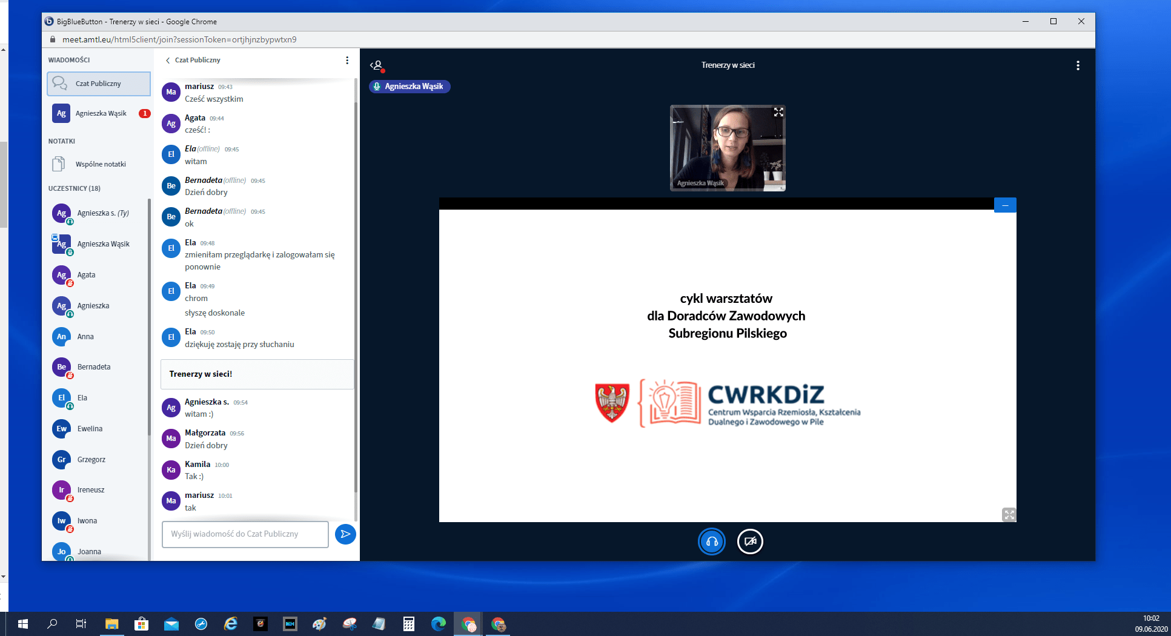Toggle the share webcam button
This screenshot has height=636, width=1171.
(750, 542)
